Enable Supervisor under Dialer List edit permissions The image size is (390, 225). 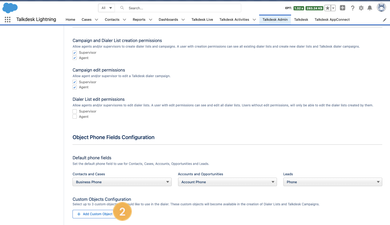tap(75, 111)
